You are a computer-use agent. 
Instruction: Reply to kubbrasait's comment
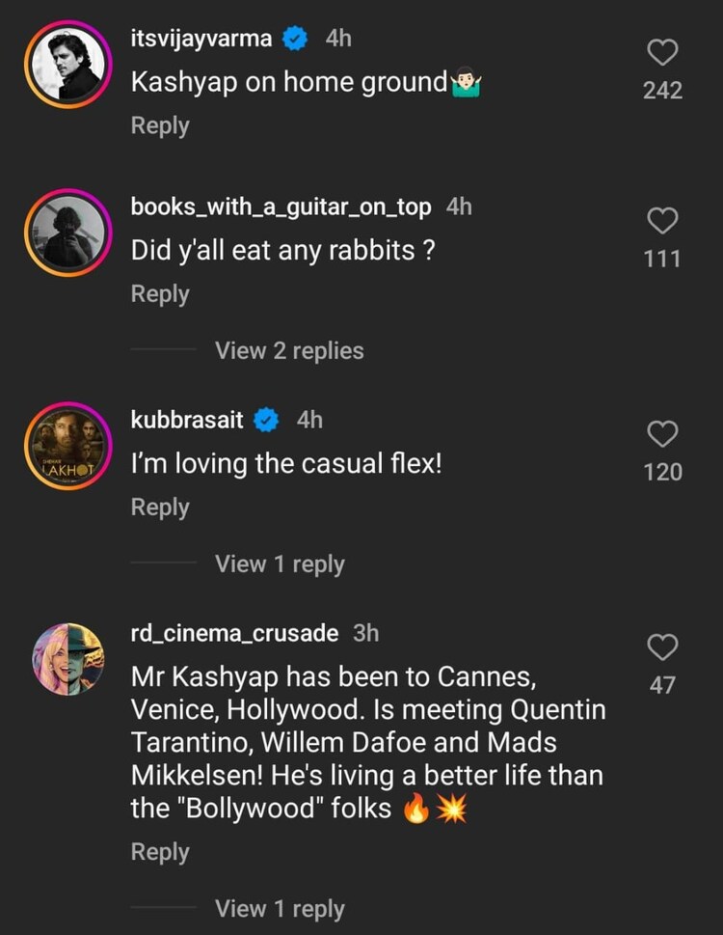coord(160,507)
